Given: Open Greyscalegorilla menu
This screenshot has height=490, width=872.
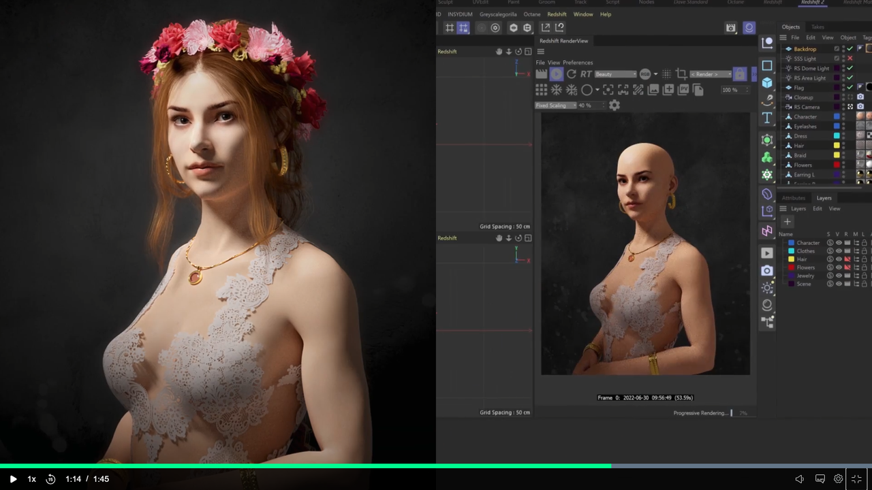Looking at the screenshot, I should click(498, 14).
